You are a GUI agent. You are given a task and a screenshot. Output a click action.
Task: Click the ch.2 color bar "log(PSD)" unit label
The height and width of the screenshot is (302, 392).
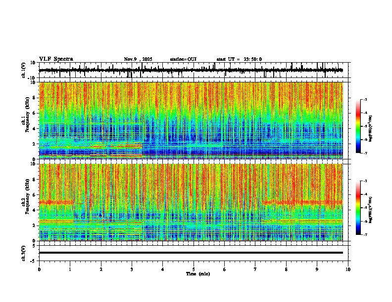point(371,210)
